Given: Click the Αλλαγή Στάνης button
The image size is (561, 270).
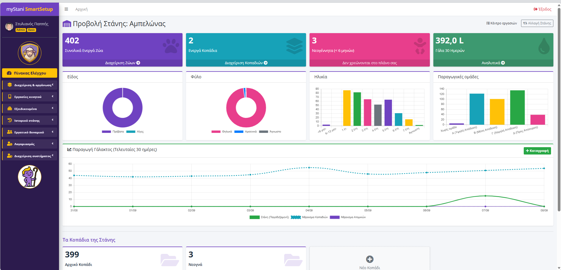Looking at the screenshot, I should coord(537,23).
